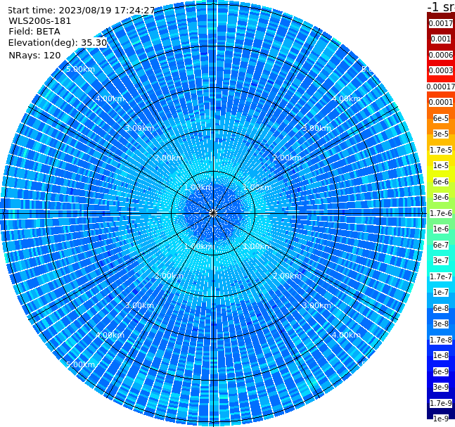Screen dimensions: 455x427
Task: Click the 0.0001 colorbar label
Action: 441,102
